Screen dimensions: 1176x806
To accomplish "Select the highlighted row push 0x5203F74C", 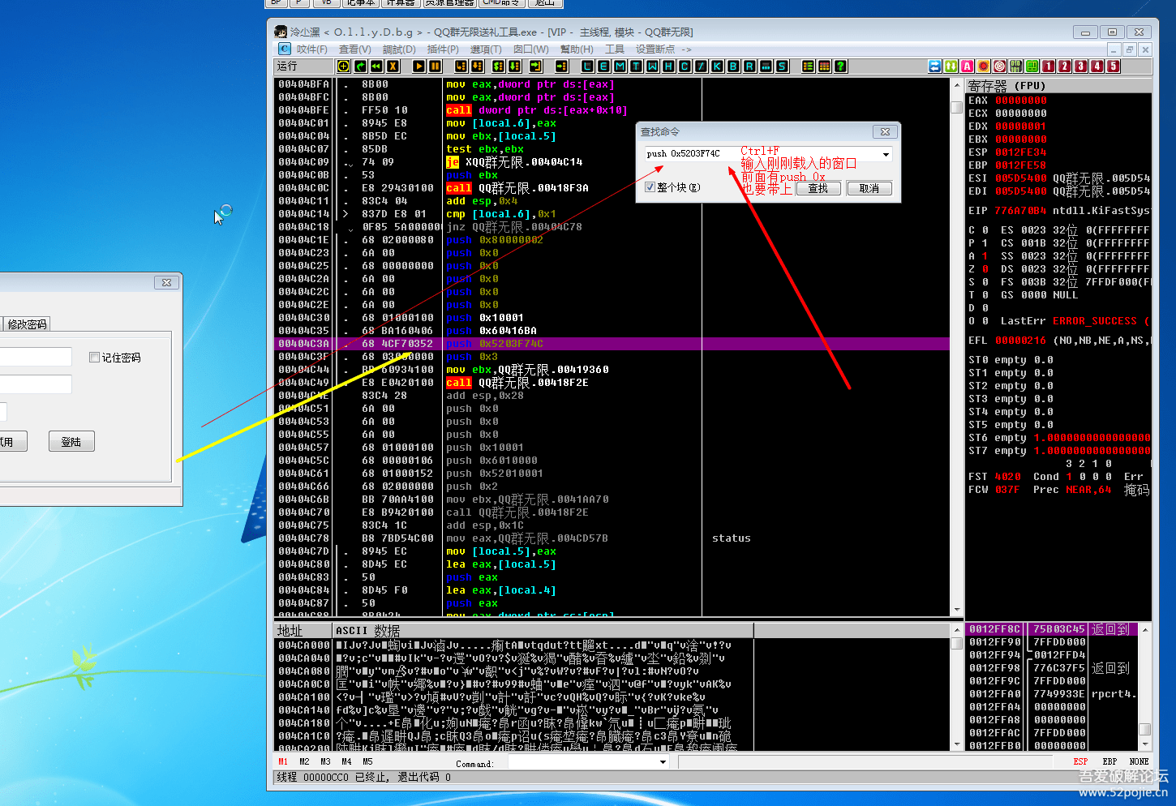I will coord(612,344).
